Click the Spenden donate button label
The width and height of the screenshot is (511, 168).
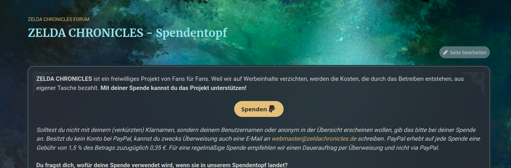click(254, 109)
